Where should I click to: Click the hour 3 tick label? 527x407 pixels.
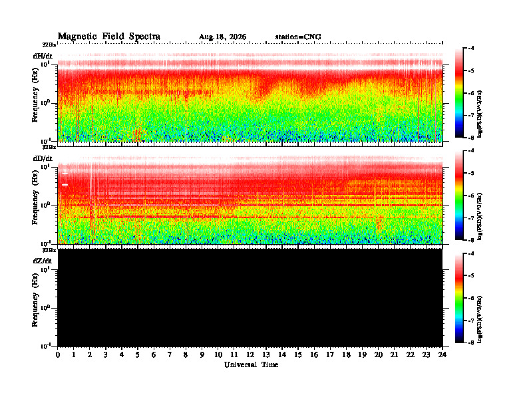click(106, 355)
